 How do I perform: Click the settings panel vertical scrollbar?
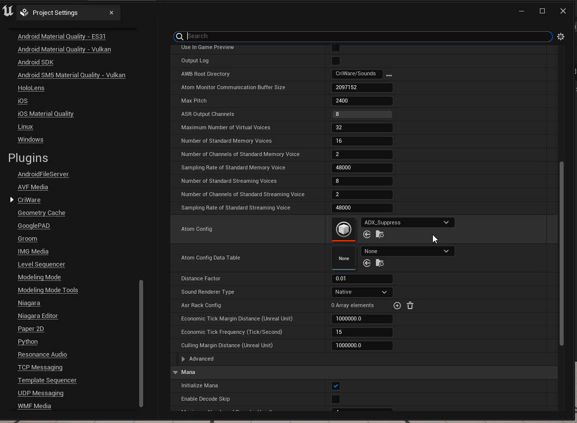click(x=562, y=253)
